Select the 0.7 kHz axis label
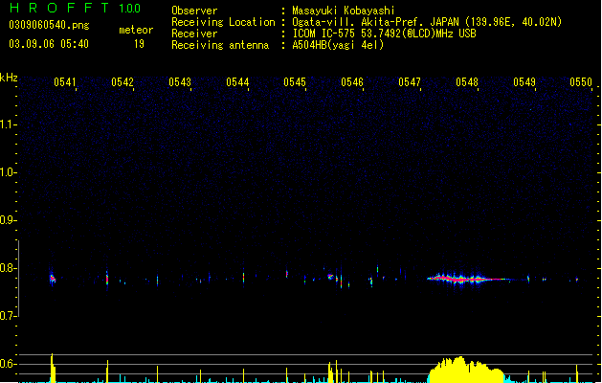Image resolution: width=602 pixels, height=383 pixels. [x=8, y=316]
